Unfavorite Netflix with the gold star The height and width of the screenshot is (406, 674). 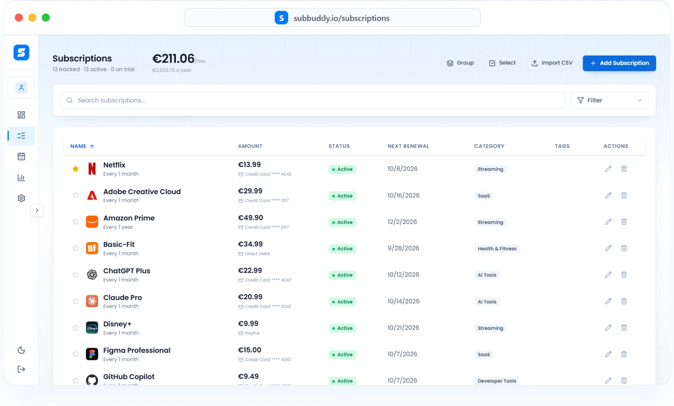pos(76,169)
